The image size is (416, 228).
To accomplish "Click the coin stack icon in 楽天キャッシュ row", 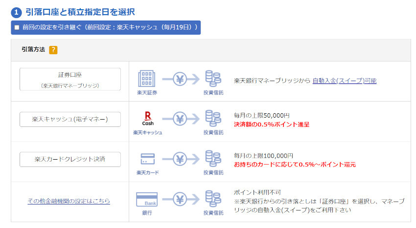I will 213,119.
